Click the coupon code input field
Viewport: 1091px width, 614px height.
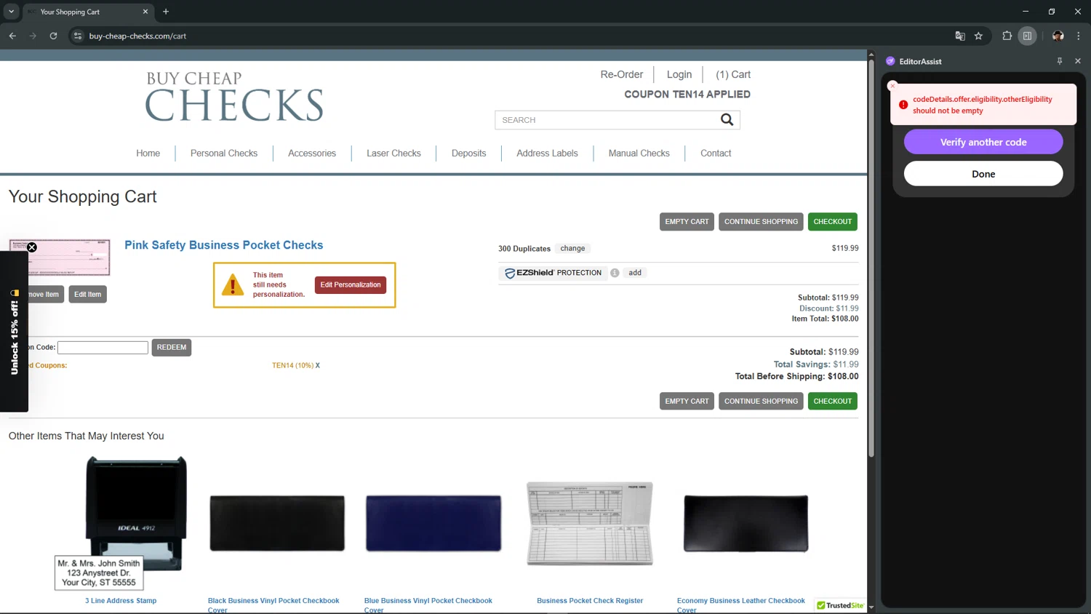pyautogui.click(x=103, y=348)
